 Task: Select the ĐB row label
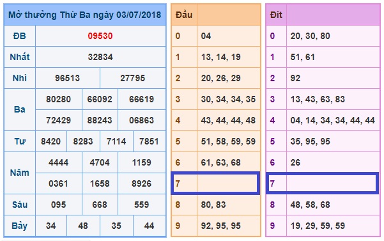20,36
